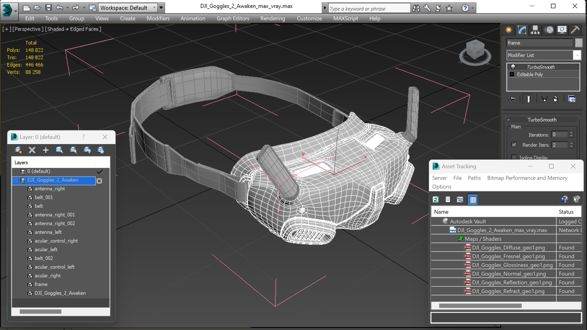Enable the Isoline Display checkbox

[x=514, y=158]
